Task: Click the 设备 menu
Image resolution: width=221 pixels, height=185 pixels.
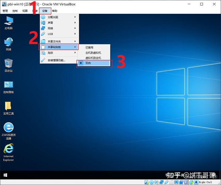Action: (45, 11)
